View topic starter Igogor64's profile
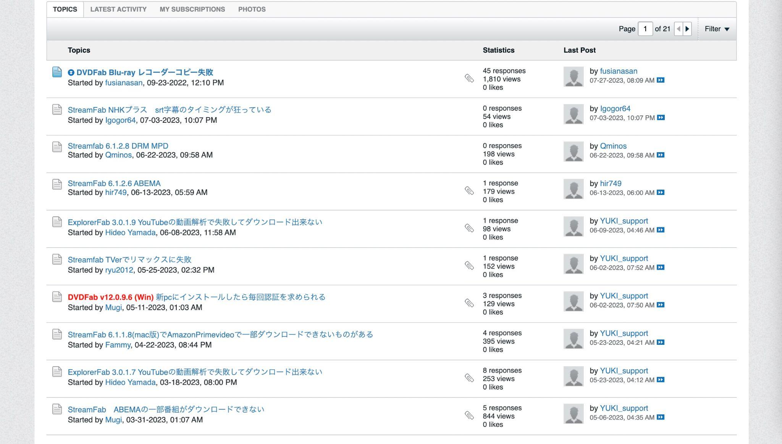 (120, 120)
